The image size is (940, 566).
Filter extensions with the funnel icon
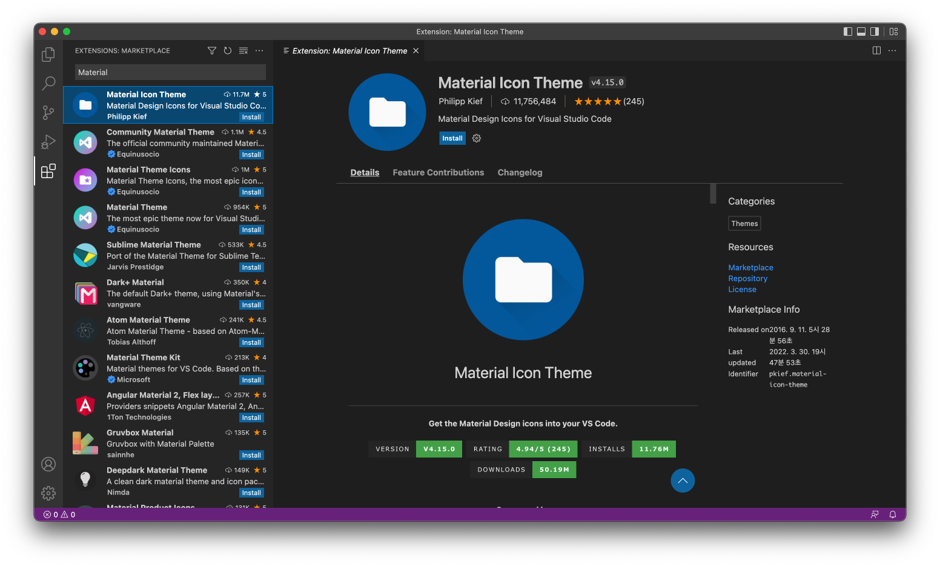click(x=212, y=51)
